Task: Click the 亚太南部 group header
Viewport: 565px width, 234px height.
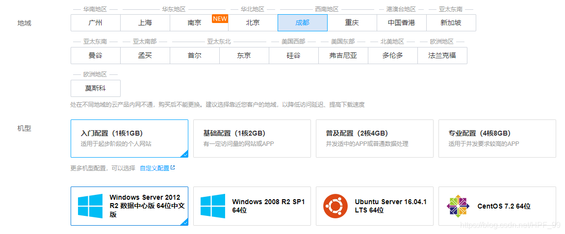Action: (x=145, y=42)
